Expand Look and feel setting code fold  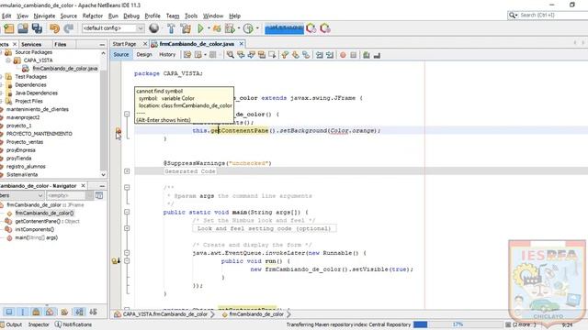pyautogui.click(x=127, y=228)
